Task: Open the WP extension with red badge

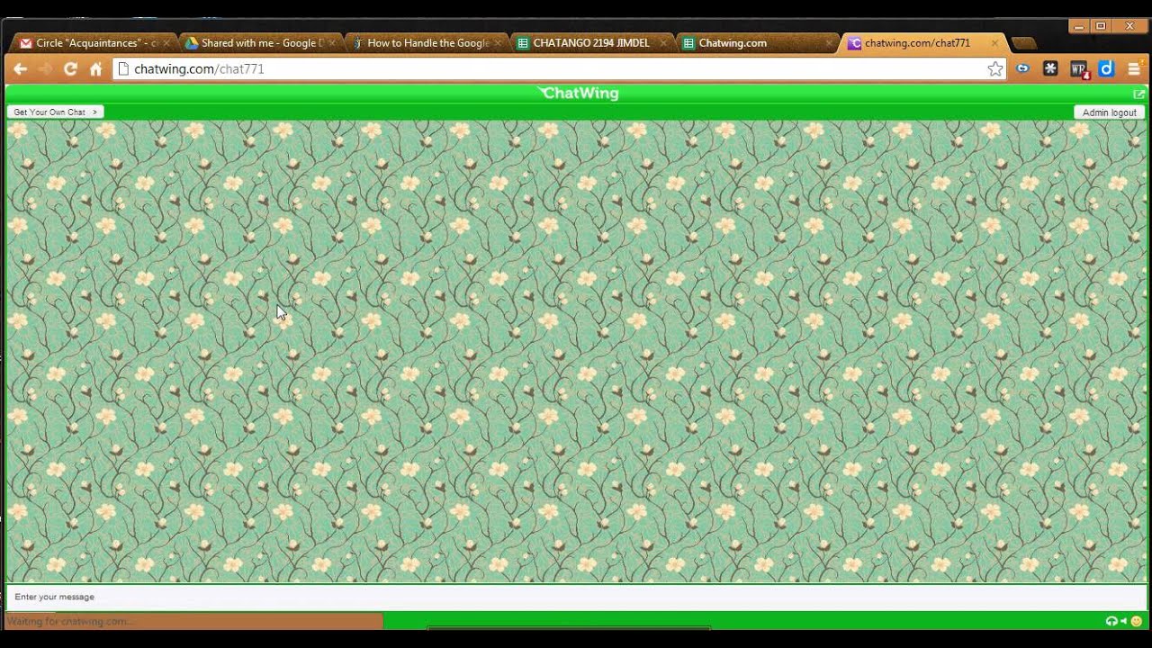Action: [1079, 69]
